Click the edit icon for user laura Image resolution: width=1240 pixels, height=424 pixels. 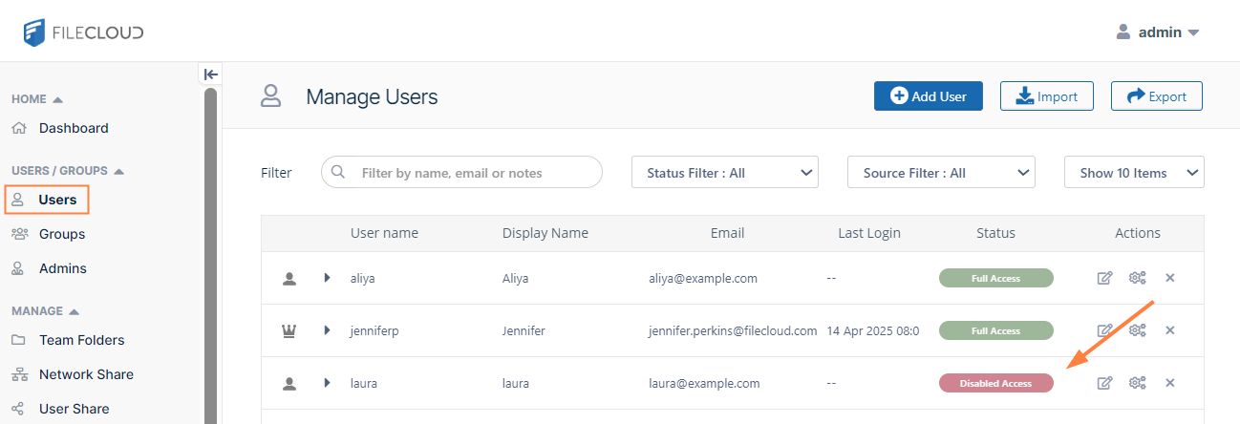pos(1104,383)
